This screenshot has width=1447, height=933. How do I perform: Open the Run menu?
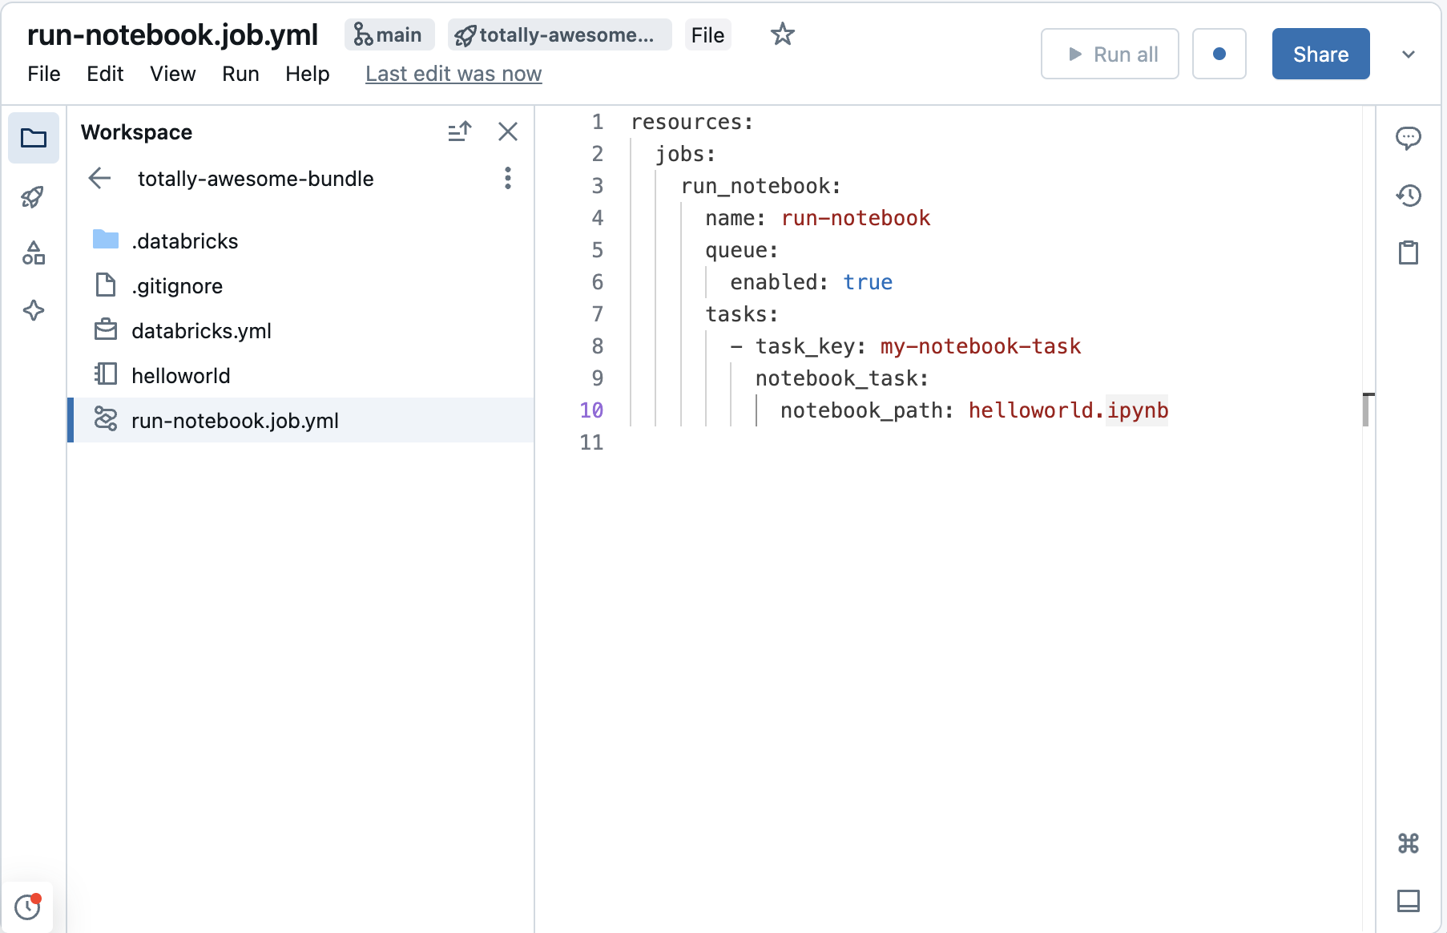tap(240, 74)
